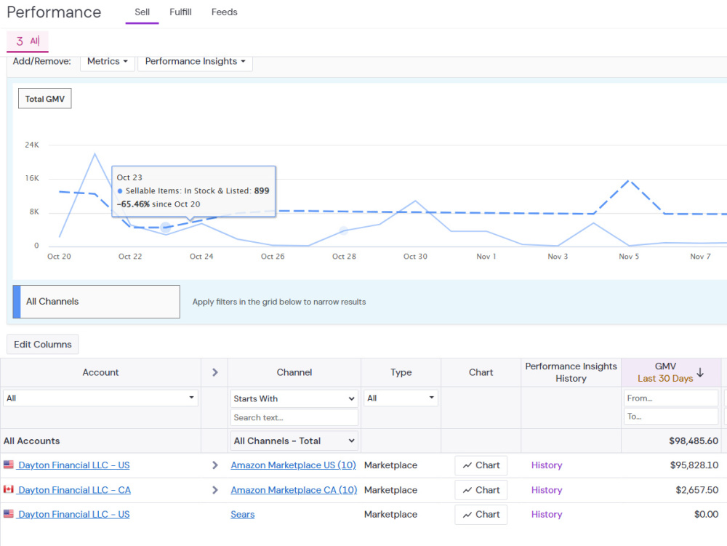Image resolution: width=727 pixels, height=546 pixels.
Task: Open the Metrics dropdown
Action: tap(108, 62)
